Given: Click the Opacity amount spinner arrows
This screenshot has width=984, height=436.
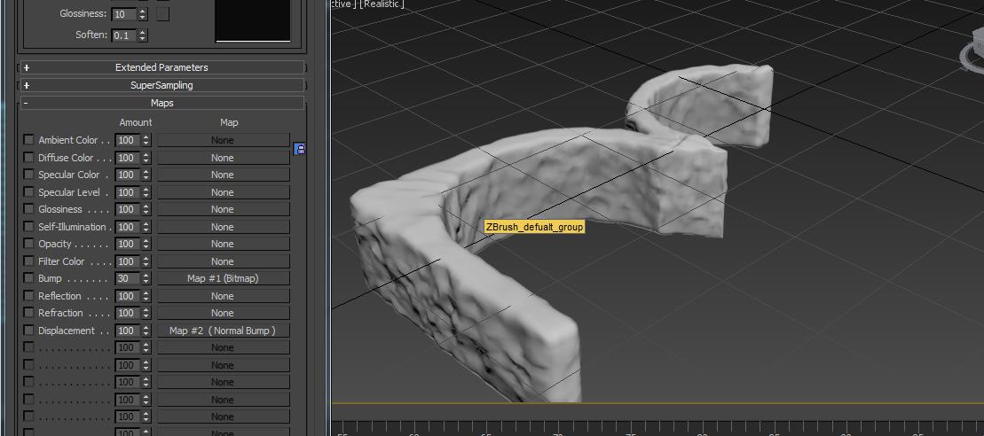Looking at the screenshot, I should [x=146, y=244].
